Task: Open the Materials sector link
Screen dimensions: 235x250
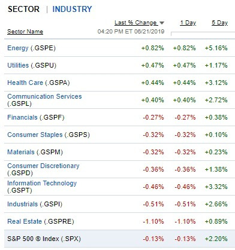Action: pyautogui.click(x=21, y=152)
